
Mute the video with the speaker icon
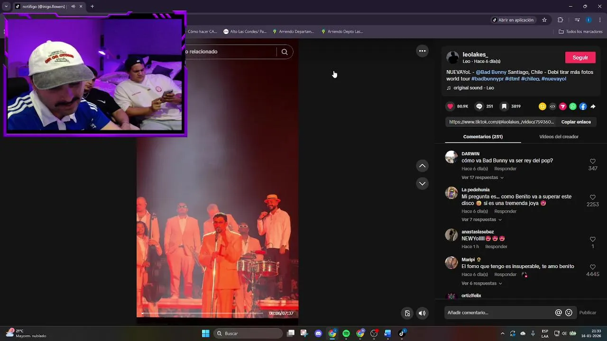pos(422,313)
